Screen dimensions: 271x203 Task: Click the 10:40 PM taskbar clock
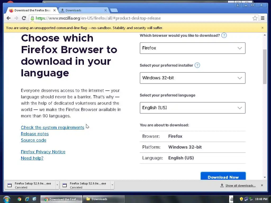(x=261, y=199)
